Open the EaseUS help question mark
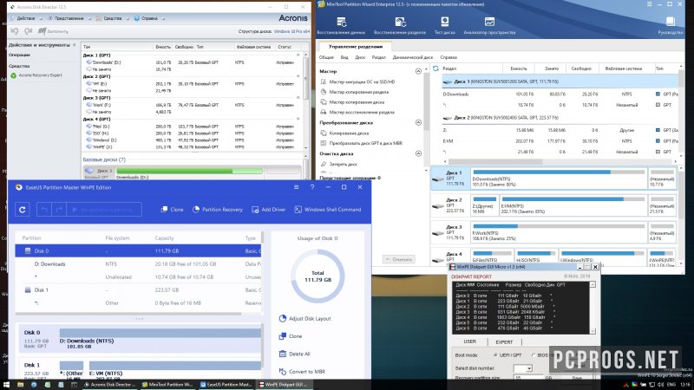 (x=312, y=187)
